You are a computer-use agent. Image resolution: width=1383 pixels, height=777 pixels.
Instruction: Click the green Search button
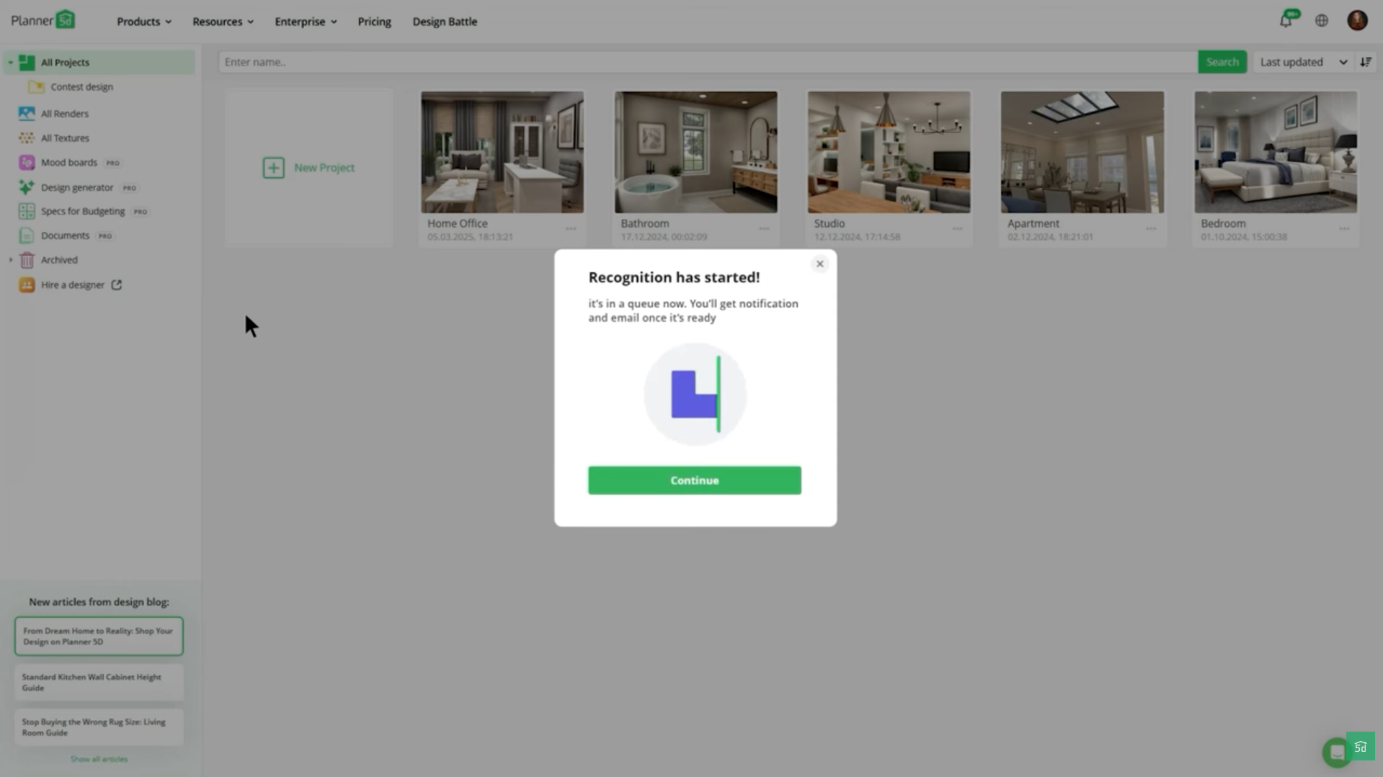(1222, 62)
